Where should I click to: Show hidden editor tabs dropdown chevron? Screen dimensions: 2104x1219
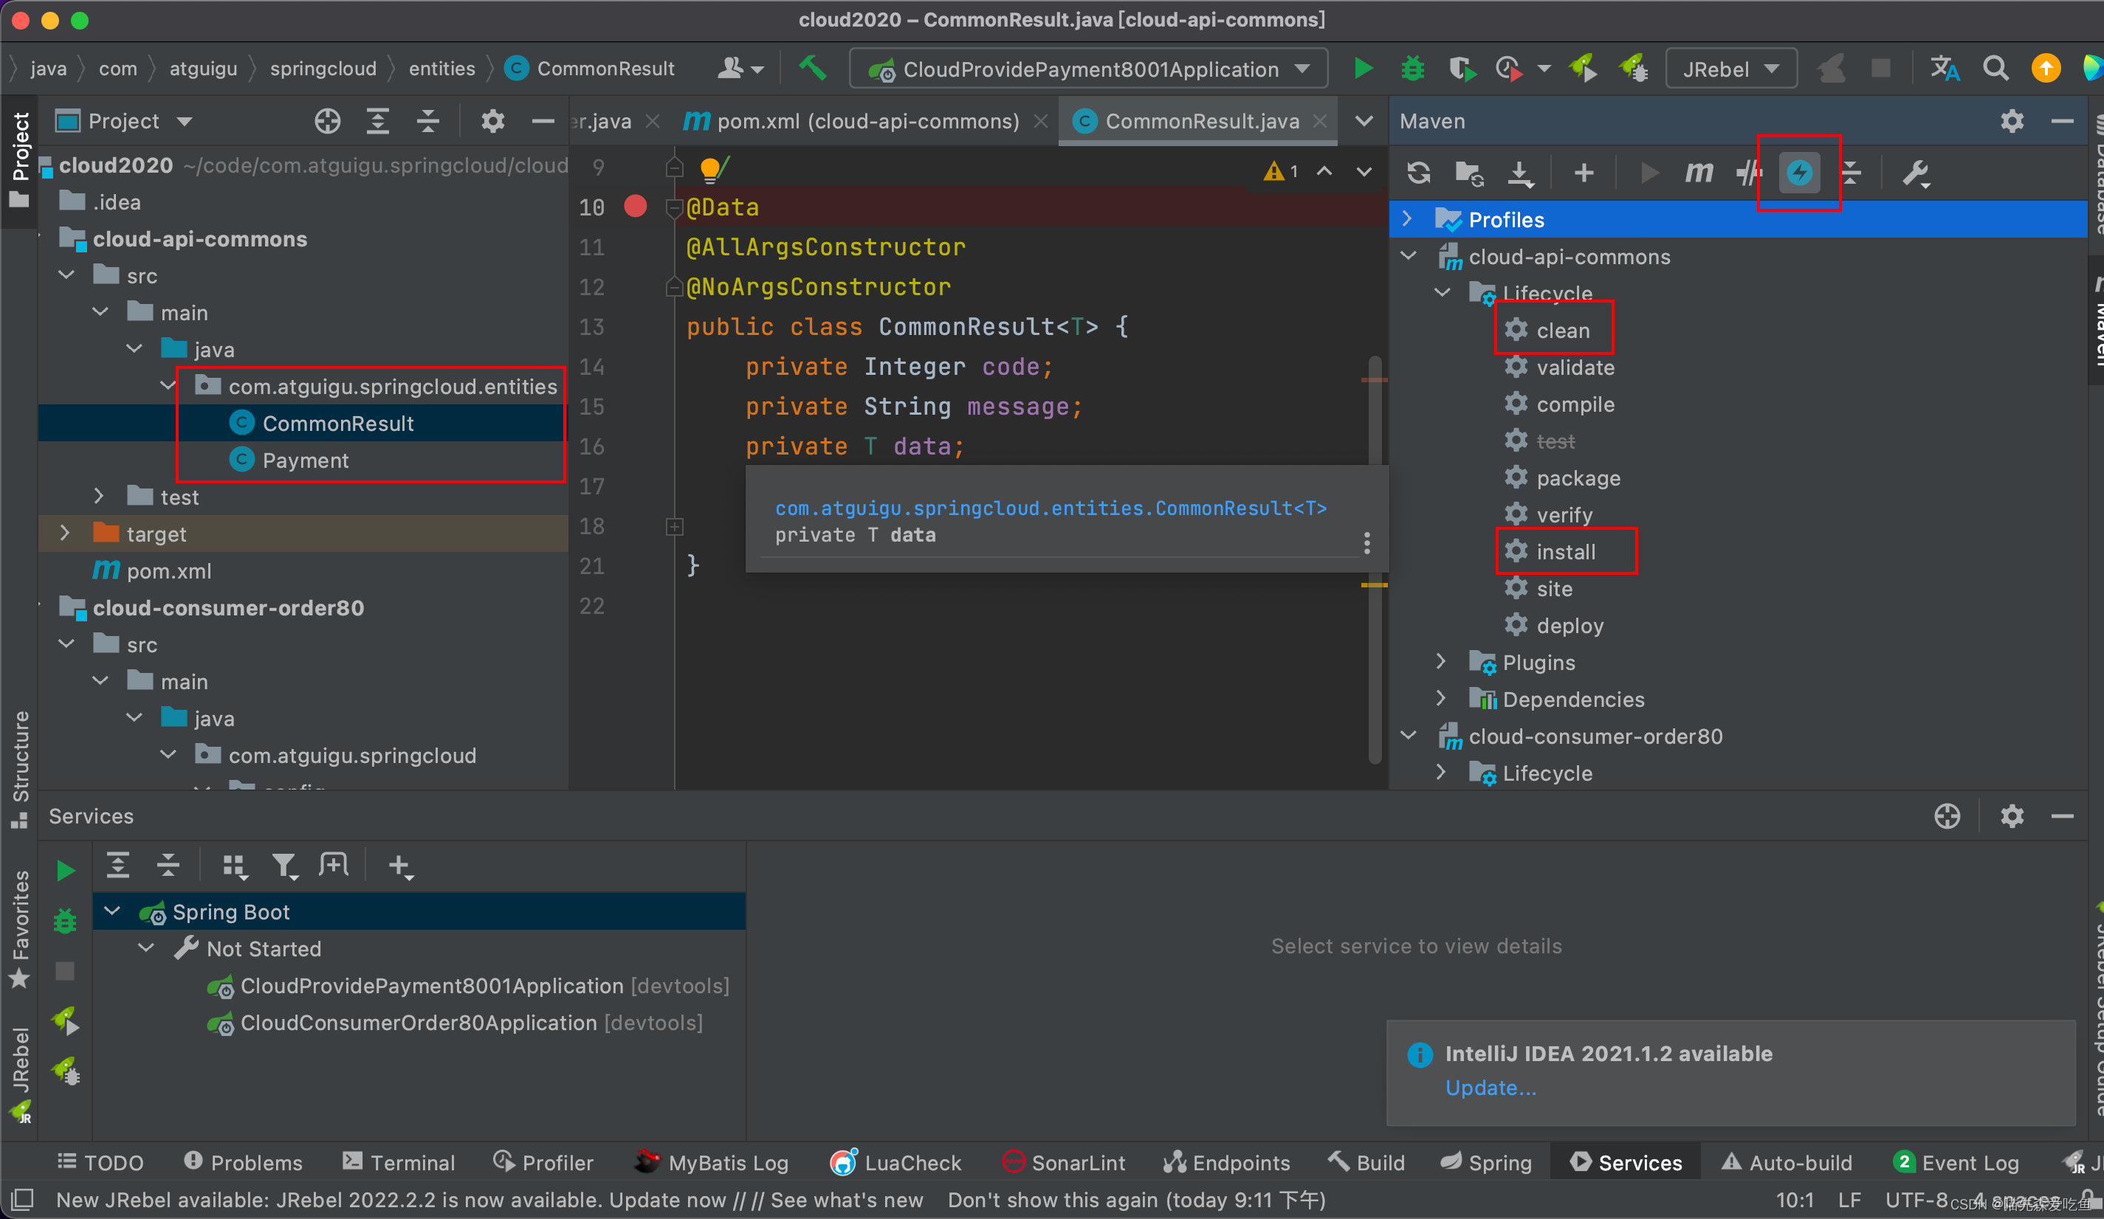pyautogui.click(x=1364, y=121)
